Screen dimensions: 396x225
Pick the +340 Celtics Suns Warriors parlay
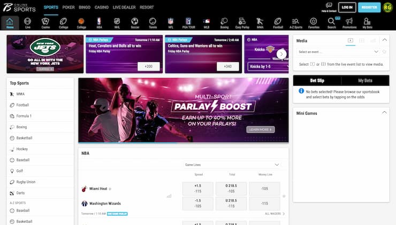pyautogui.click(x=228, y=66)
